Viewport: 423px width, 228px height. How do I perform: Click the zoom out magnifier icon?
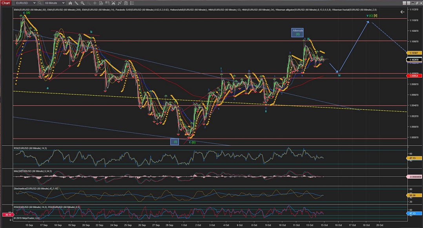pyautogui.click(x=88, y=3)
